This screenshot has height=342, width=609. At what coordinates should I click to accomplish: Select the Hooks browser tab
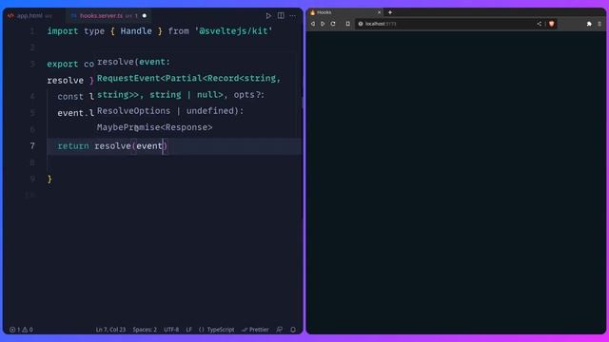click(x=345, y=12)
